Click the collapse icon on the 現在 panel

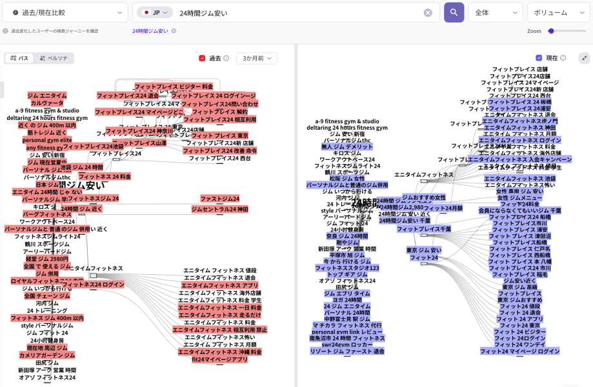click(x=584, y=58)
